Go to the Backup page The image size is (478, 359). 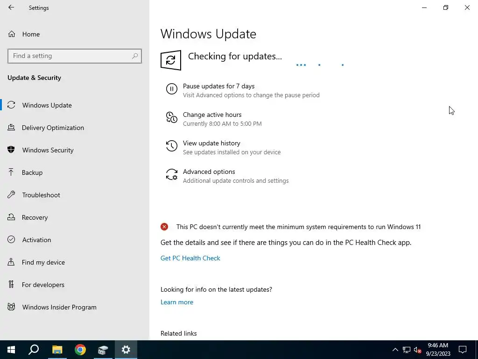click(x=32, y=172)
